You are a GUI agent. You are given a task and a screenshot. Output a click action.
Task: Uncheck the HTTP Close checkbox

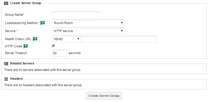(x=53, y=46)
